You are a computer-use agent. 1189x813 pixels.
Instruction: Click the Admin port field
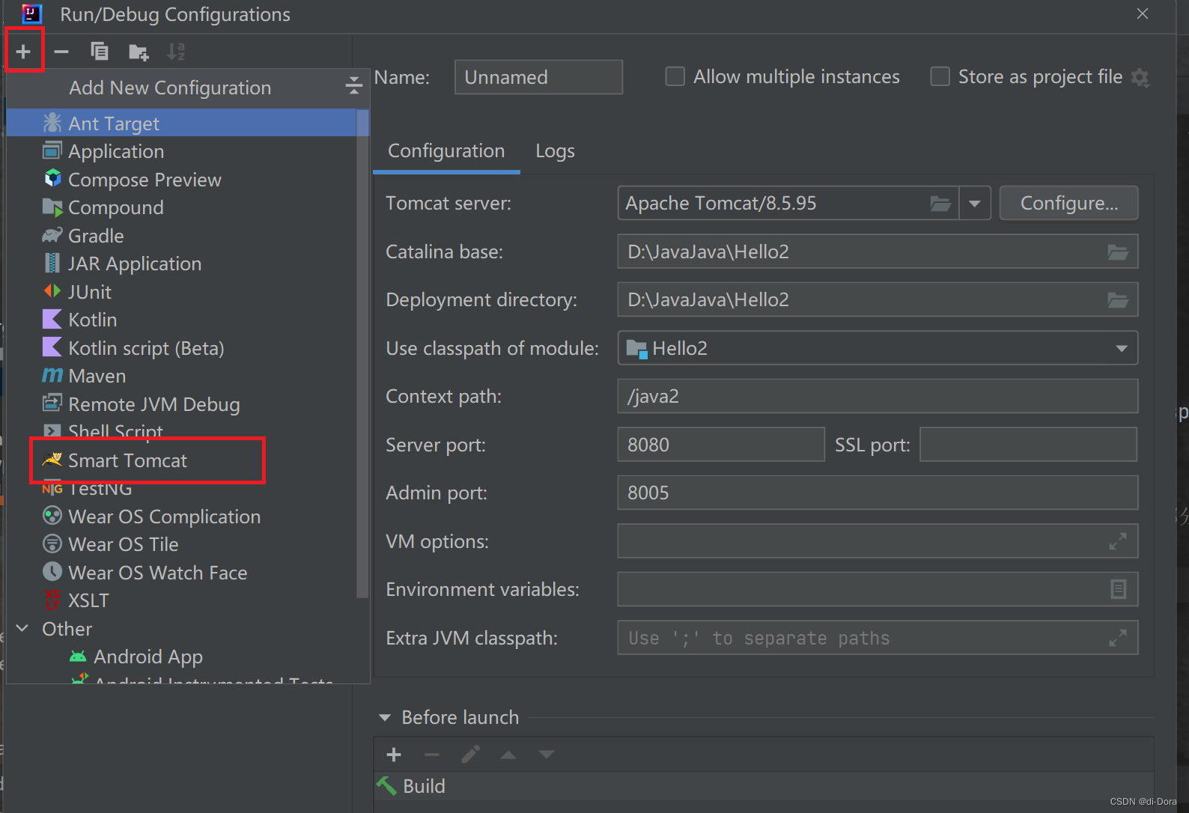click(878, 493)
